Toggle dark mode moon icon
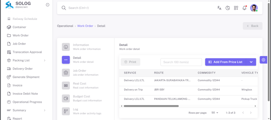Viewport: 271px width, 120px height. point(228,8)
